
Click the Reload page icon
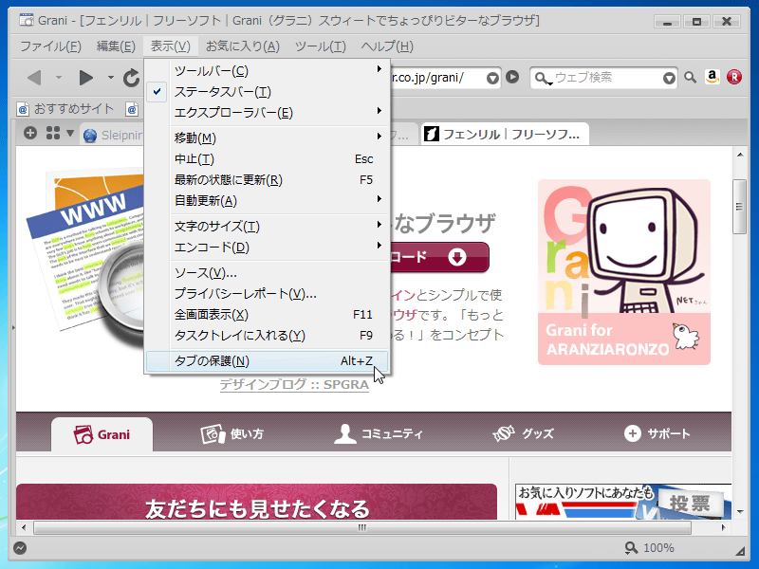[131, 78]
